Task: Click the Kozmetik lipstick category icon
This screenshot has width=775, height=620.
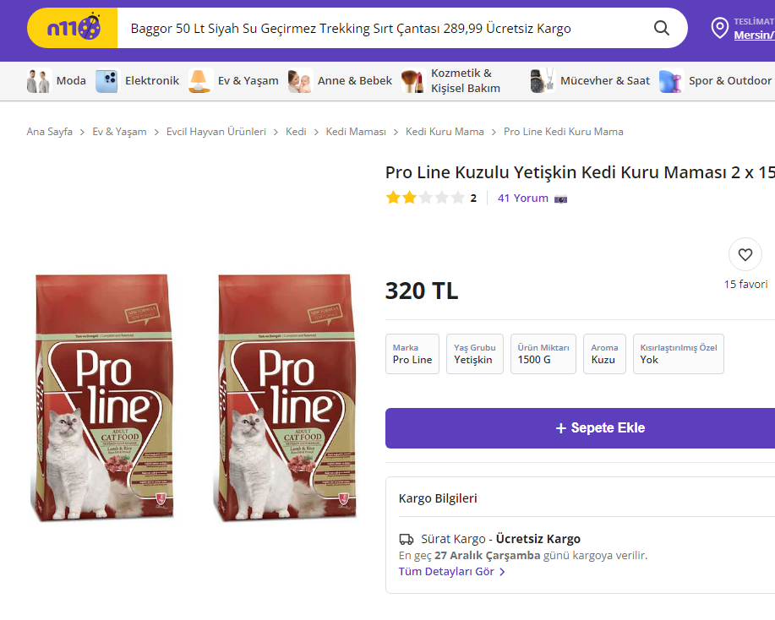Action: coord(412,81)
